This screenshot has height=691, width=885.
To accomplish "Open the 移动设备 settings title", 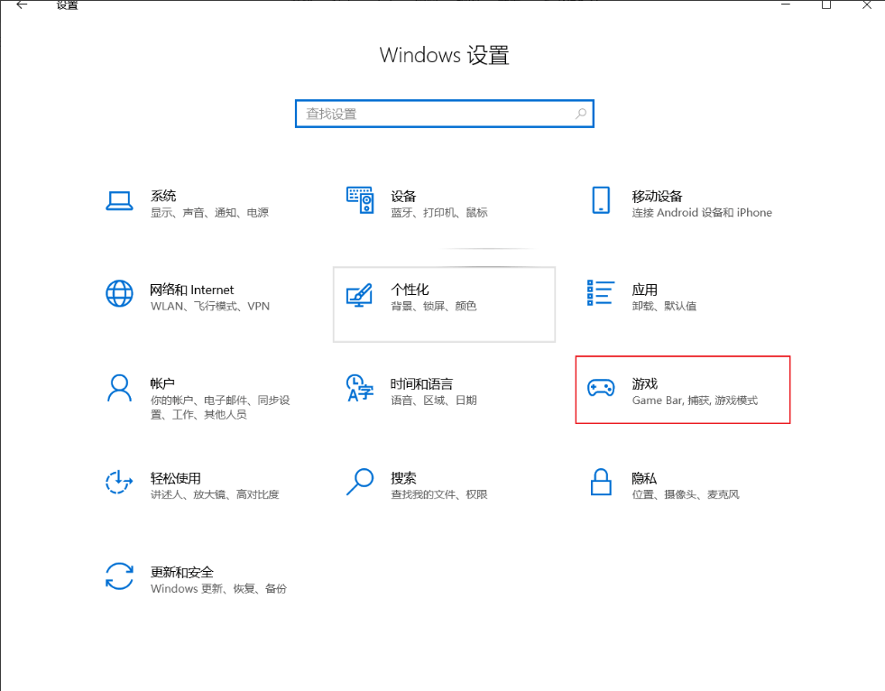I will [657, 196].
